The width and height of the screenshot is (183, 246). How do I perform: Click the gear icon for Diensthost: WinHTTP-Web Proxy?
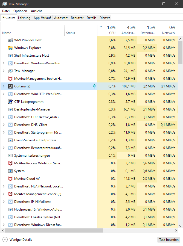pos(10,94)
